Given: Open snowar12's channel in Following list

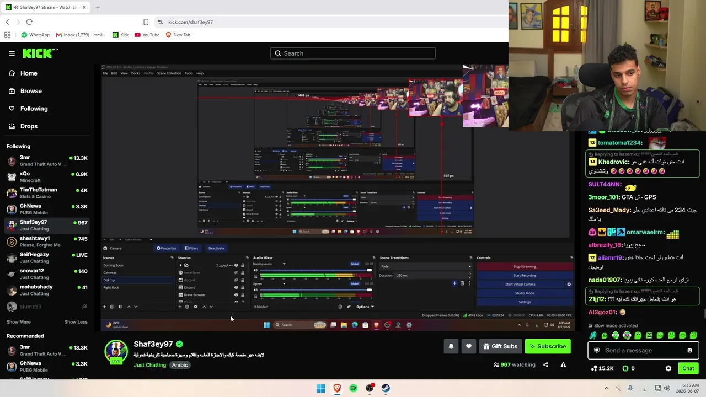Looking at the screenshot, I should click(47, 274).
